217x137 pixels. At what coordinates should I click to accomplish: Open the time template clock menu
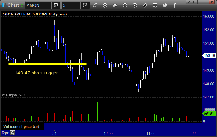pos(85,5)
